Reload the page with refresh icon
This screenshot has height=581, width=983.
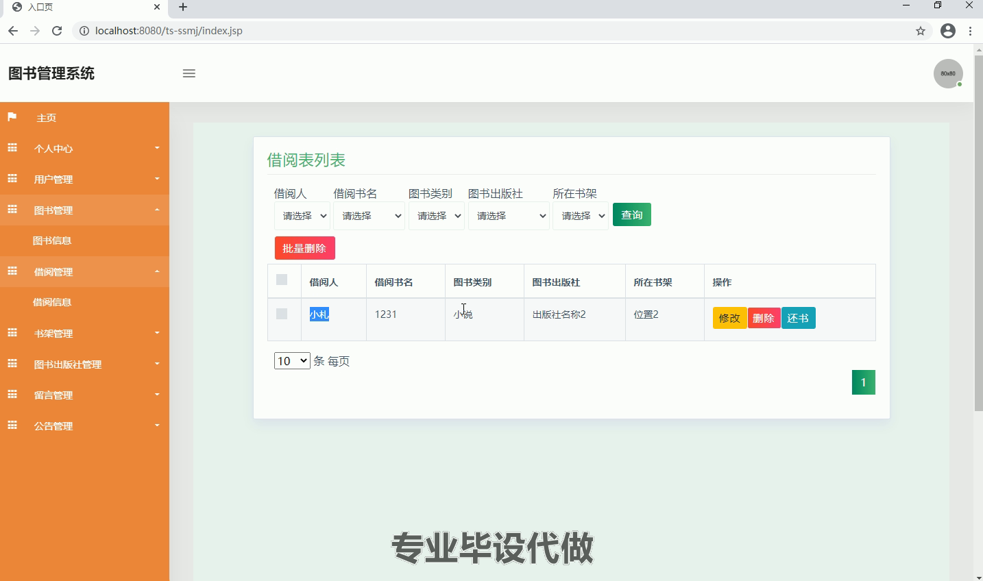[x=57, y=31]
